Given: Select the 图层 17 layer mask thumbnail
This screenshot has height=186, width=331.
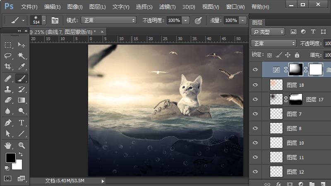Looking at the screenshot, I should (x=296, y=99).
